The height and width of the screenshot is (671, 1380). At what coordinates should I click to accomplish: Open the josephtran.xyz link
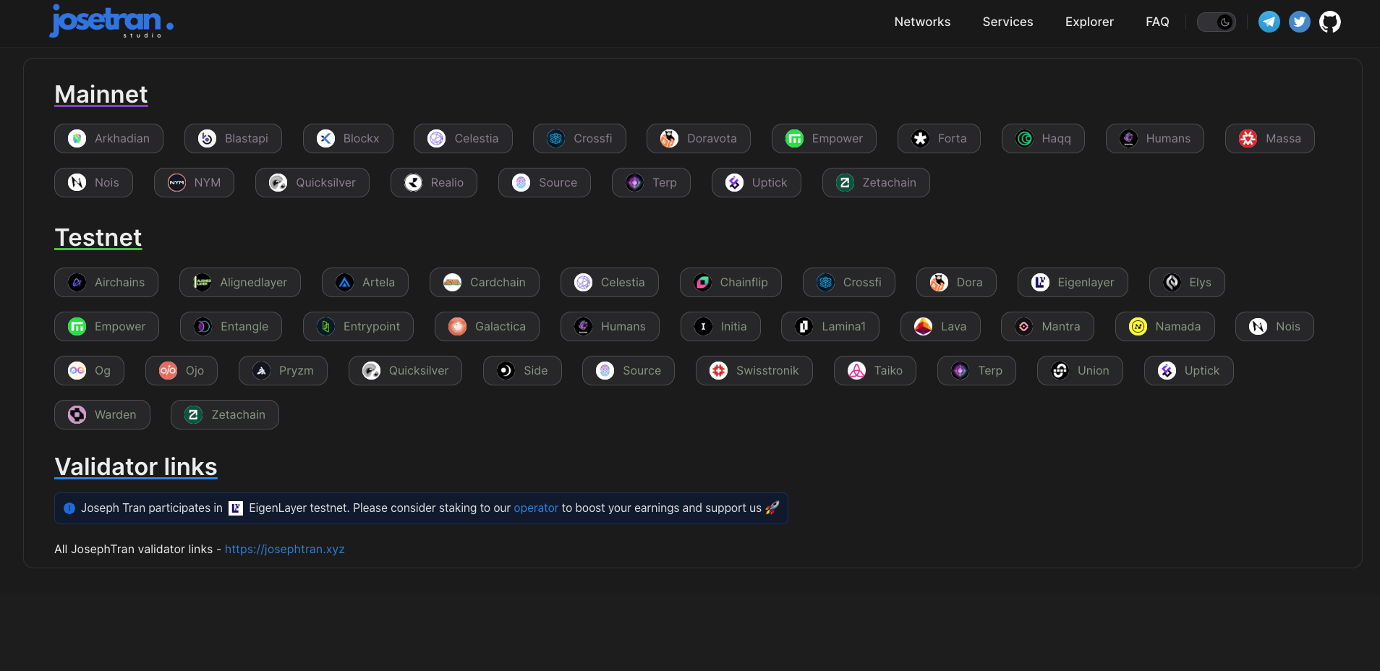point(284,550)
